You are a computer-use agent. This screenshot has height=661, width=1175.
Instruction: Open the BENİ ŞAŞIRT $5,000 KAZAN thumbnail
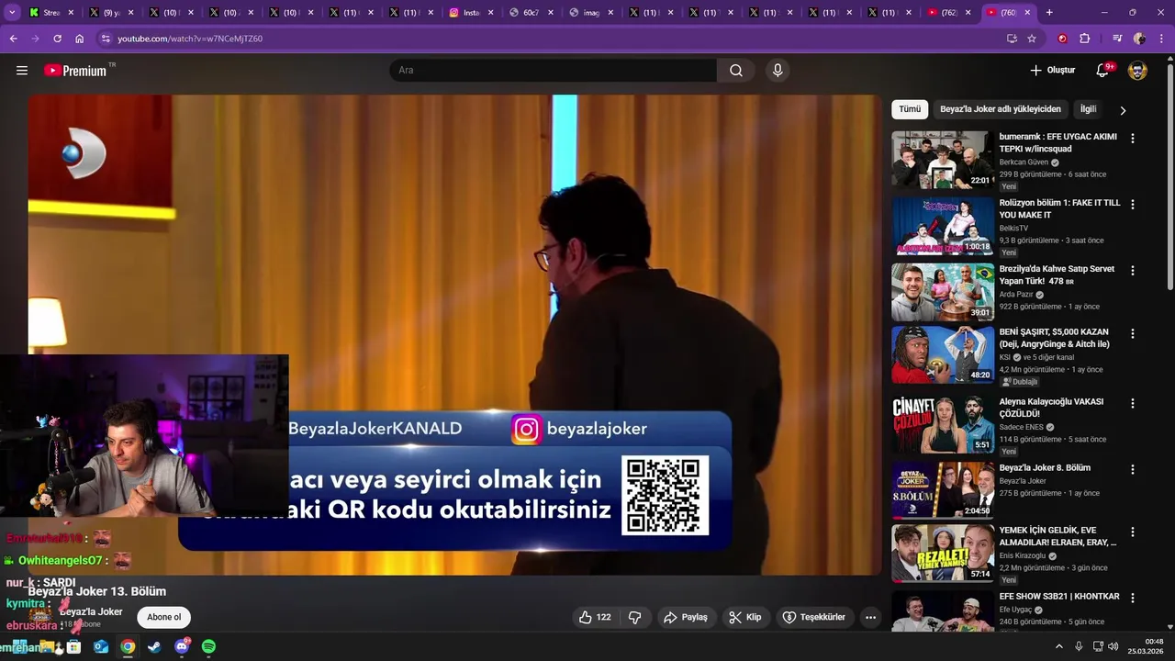click(x=943, y=354)
